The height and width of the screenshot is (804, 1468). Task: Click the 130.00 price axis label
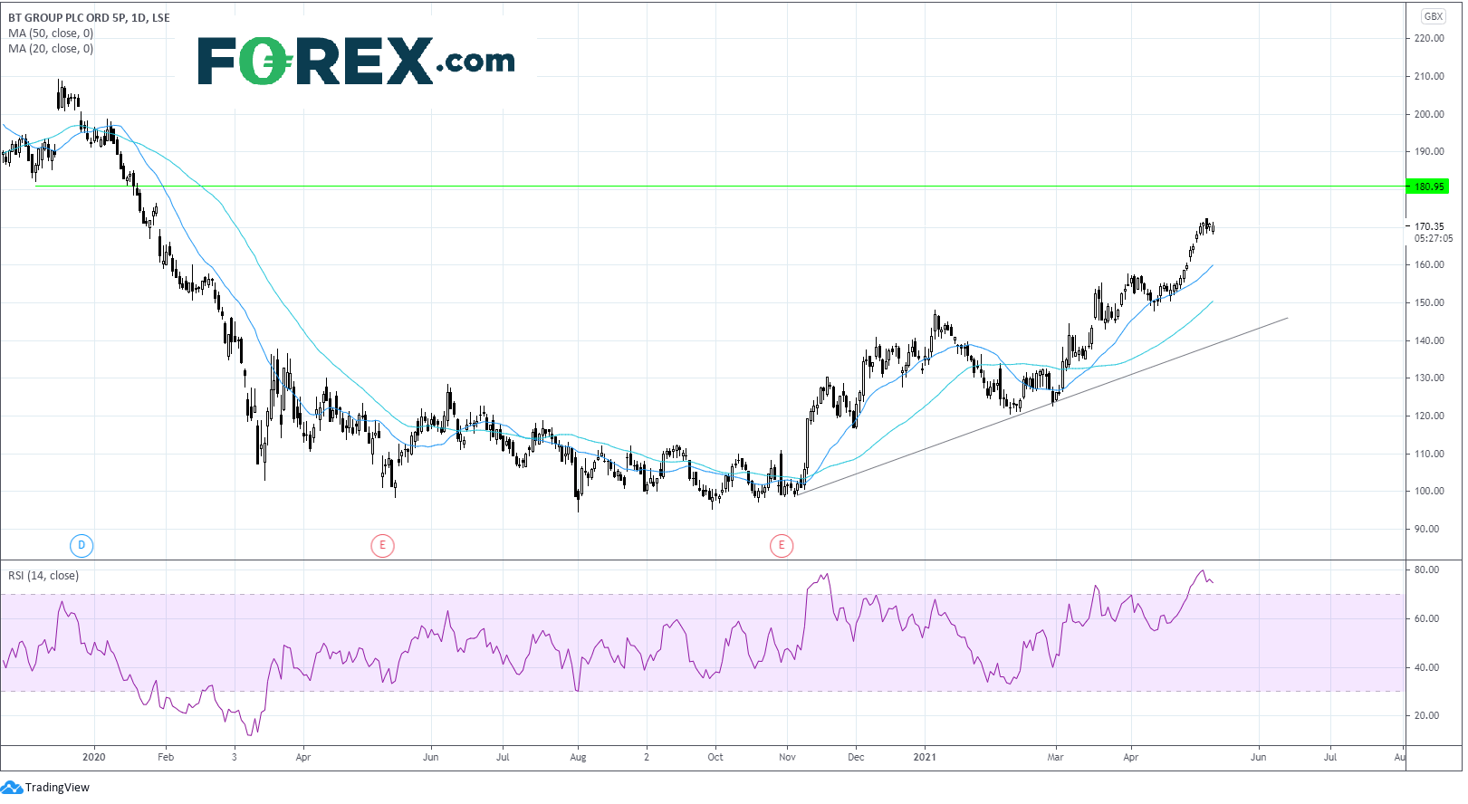pyautogui.click(x=1429, y=378)
